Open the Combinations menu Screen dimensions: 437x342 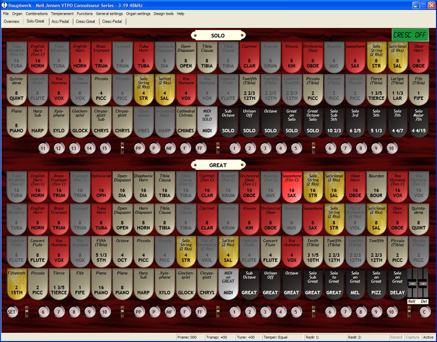(x=36, y=13)
